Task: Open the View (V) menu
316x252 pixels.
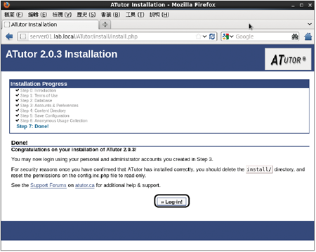Action: coord(62,15)
